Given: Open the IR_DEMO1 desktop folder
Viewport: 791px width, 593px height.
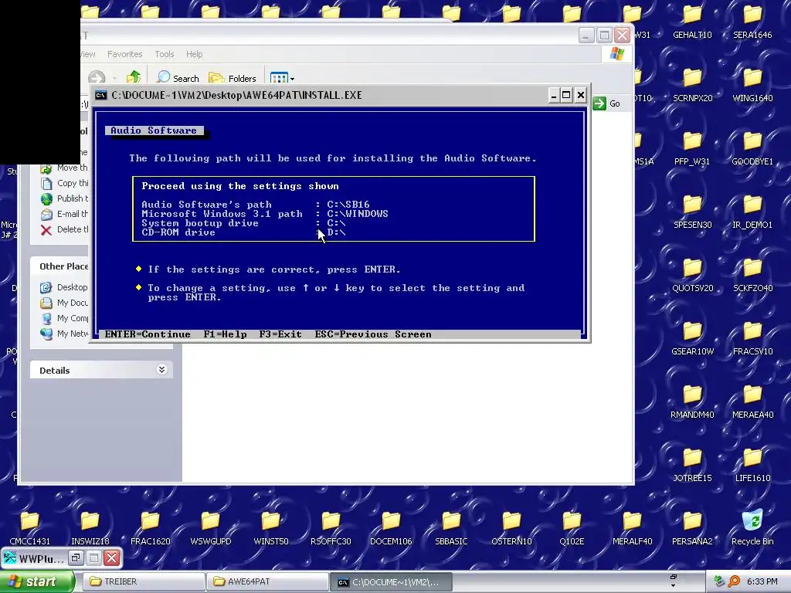Looking at the screenshot, I should [752, 212].
